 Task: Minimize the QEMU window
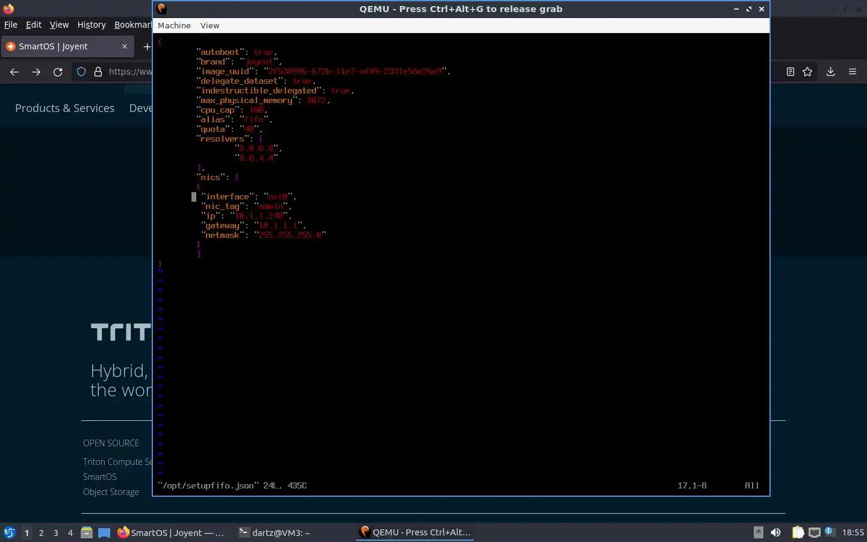(736, 9)
